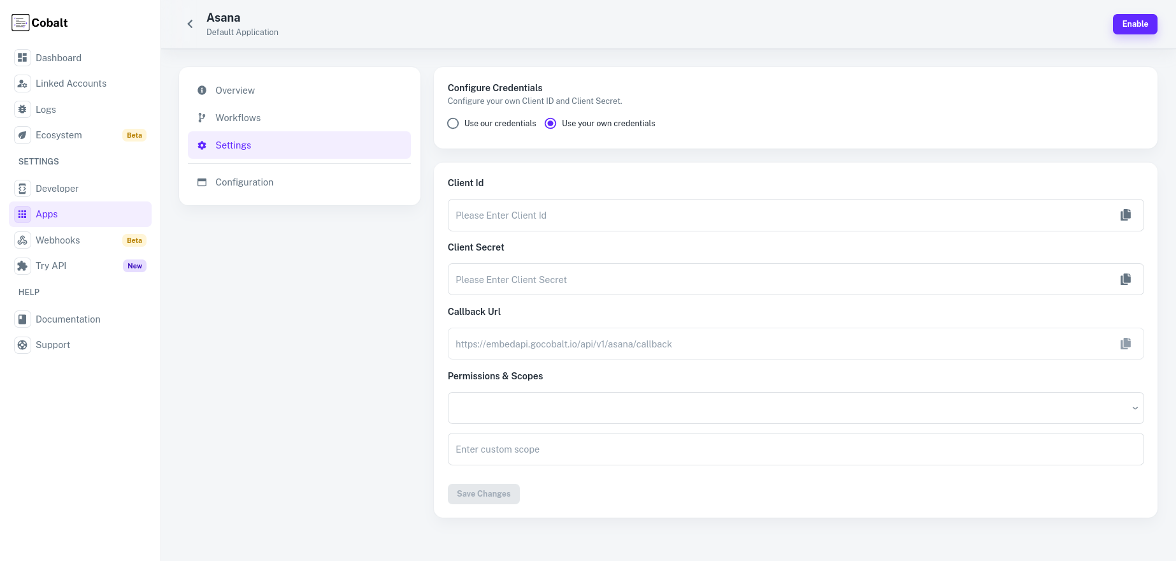Viewport: 1176px width, 561px height.
Task: Click the Beta badge next to Webhooks
Action: 134,240
